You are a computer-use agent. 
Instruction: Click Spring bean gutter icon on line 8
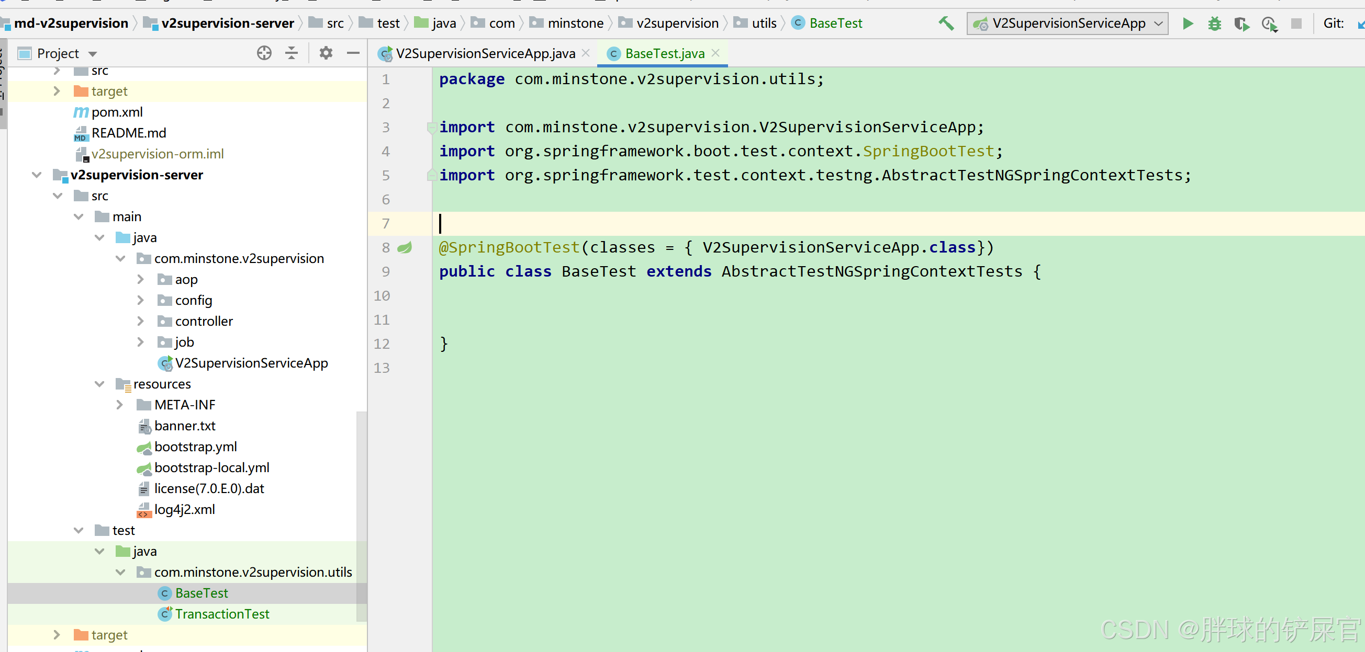pyautogui.click(x=405, y=247)
